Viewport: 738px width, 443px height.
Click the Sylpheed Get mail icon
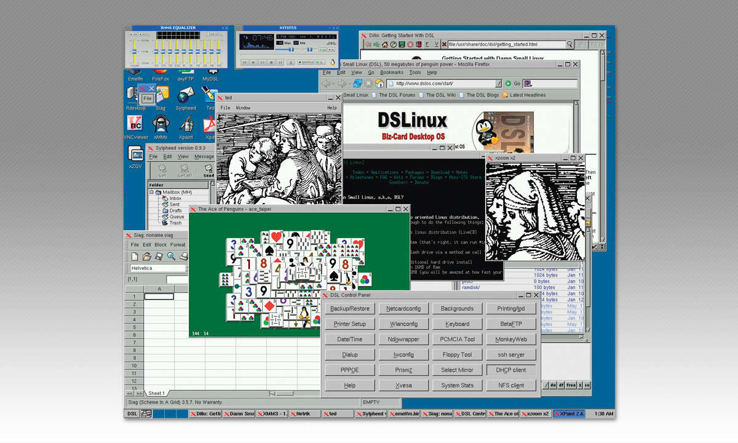tap(162, 170)
